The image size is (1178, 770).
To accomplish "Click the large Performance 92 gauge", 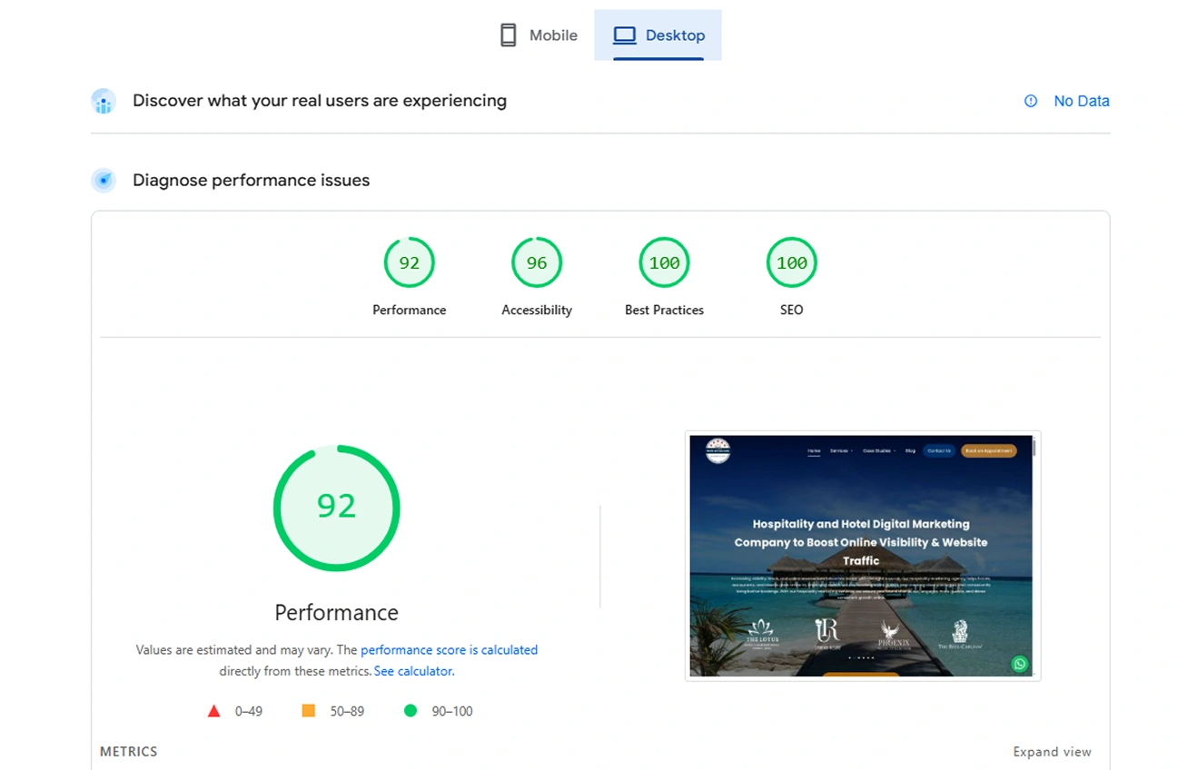I will tap(336, 507).
